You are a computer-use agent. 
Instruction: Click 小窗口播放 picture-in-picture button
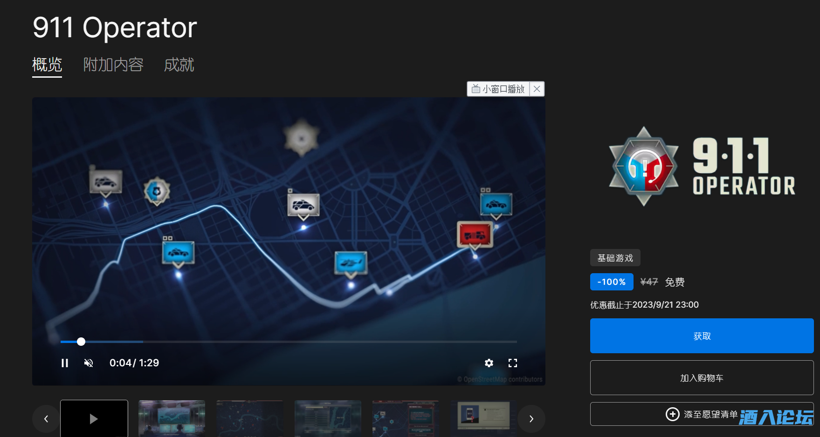(498, 89)
